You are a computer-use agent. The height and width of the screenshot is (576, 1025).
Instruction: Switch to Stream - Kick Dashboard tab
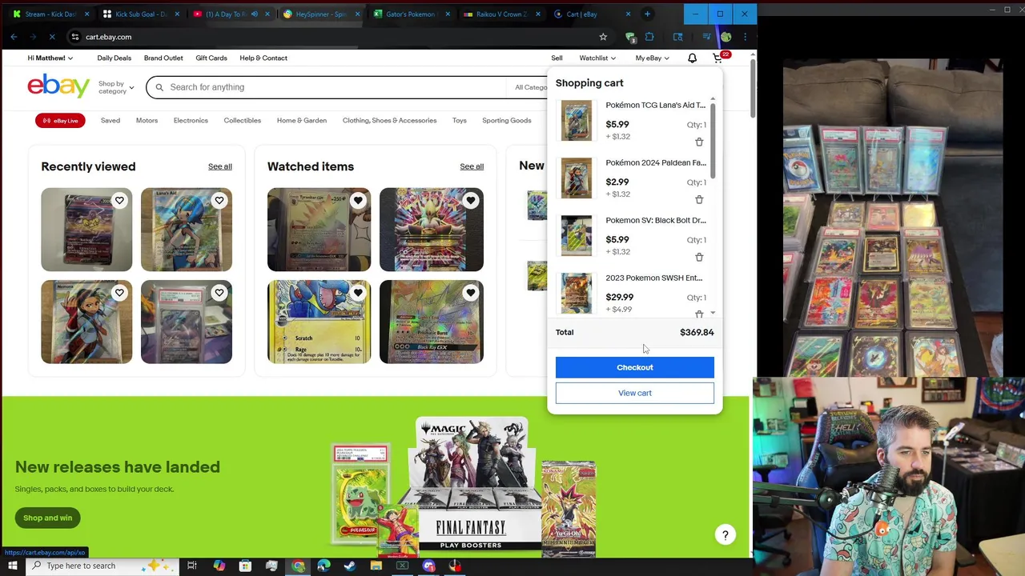click(50, 14)
